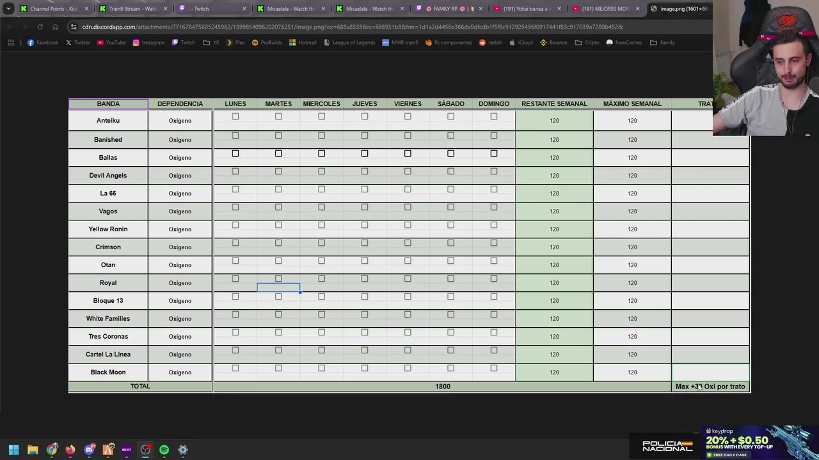Open the reddit bookmark
The image size is (819, 460).
click(491, 43)
